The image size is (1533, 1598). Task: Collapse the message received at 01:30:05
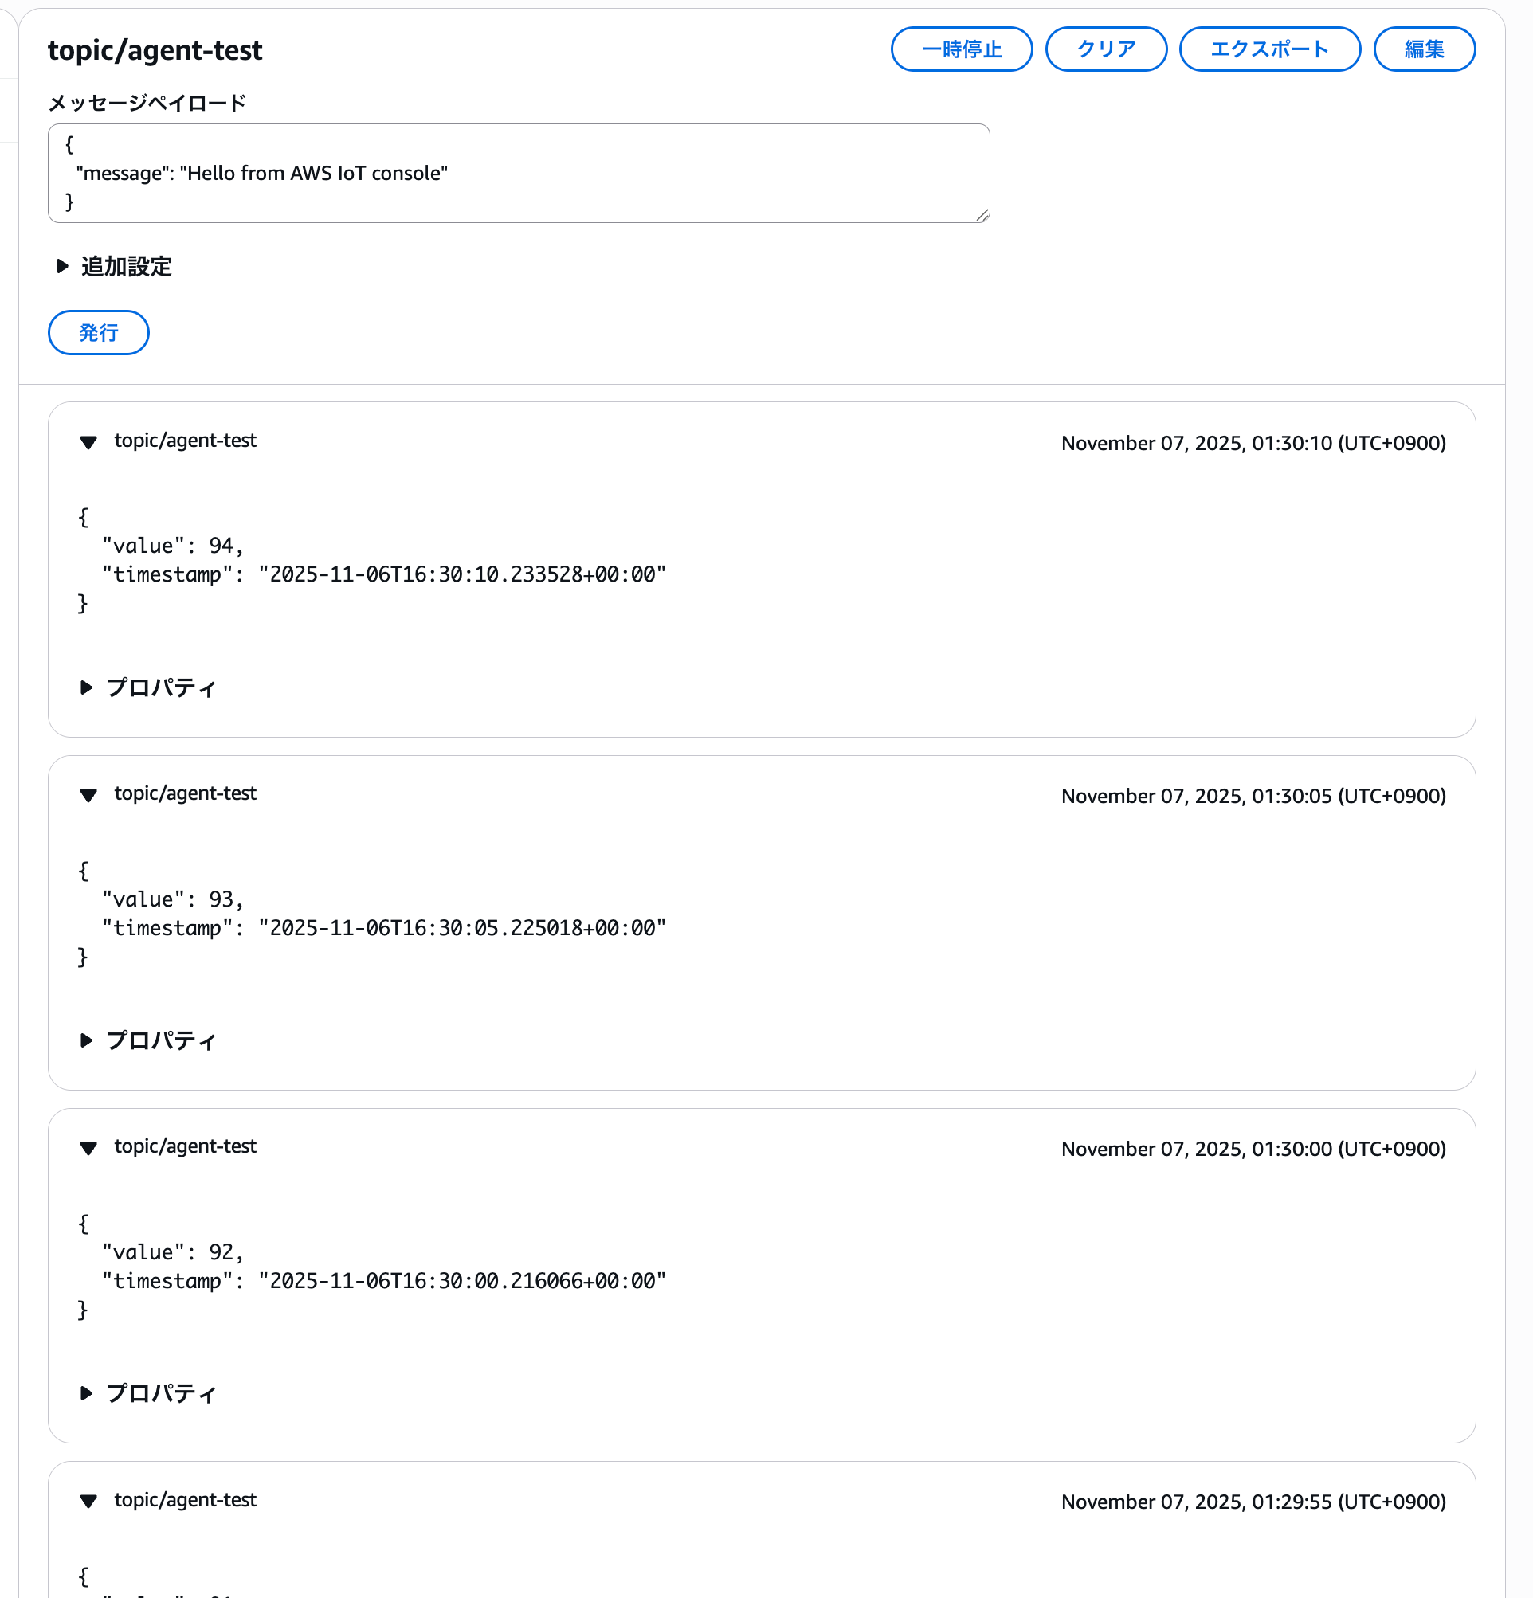89,796
